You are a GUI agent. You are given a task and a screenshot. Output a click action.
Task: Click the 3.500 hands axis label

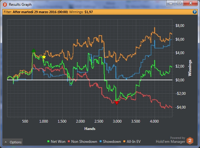(136, 121)
